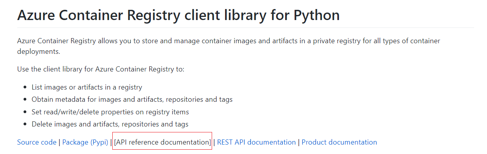Click bullet 'Delete images and artifacts, repositories and tags'
This screenshot has width=487, height=154.
(110, 124)
